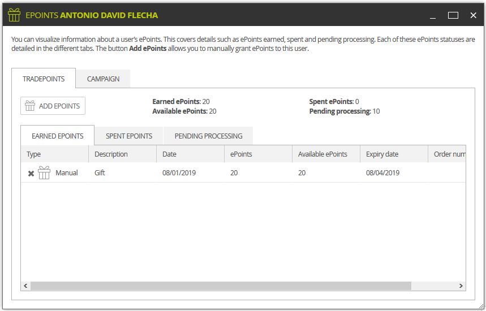Minimize the ePoints window
This screenshot has width=486, height=311.
tap(433, 15)
